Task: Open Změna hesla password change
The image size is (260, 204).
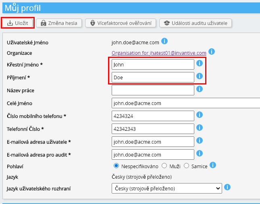Action: pyautogui.click(x=59, y=23)
